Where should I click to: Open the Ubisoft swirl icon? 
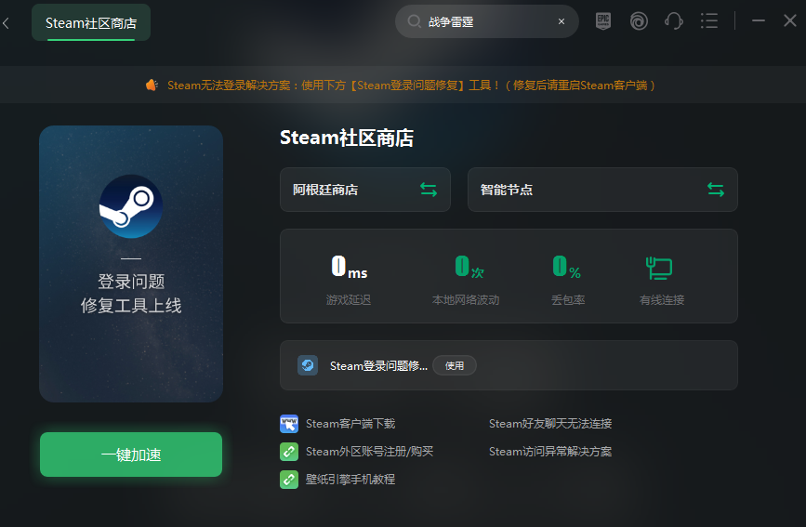pos(639,21)
